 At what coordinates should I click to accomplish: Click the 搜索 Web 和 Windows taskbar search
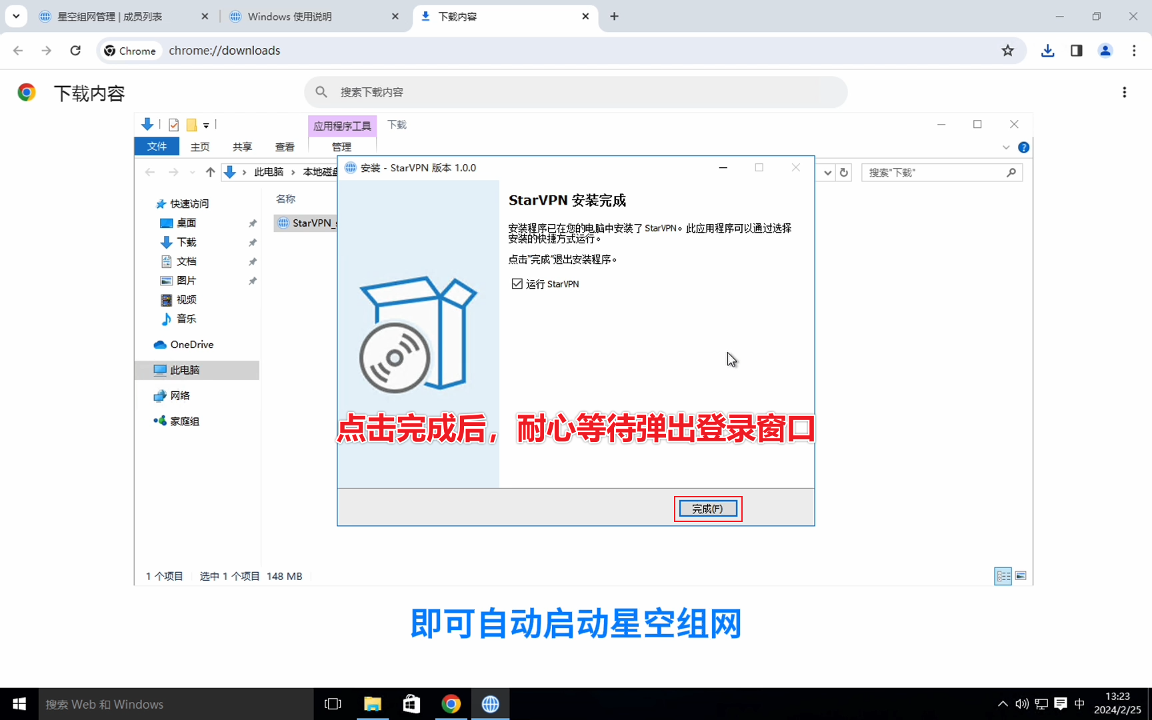[x=176, y=704]
